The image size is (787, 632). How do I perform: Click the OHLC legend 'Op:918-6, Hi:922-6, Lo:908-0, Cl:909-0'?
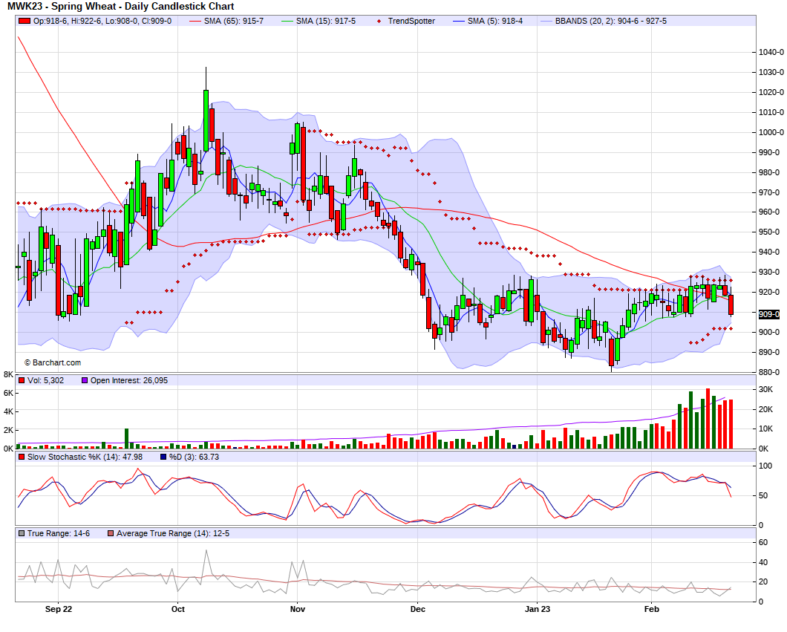(x=102, y=21)
